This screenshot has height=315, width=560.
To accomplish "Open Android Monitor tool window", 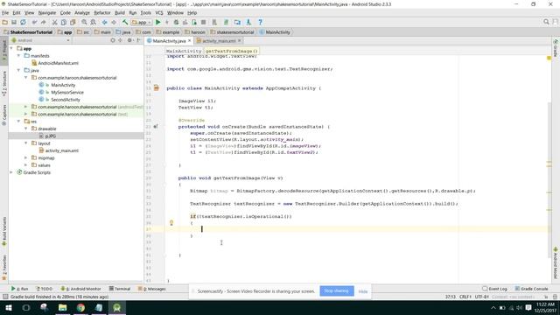I will point(80,289).
